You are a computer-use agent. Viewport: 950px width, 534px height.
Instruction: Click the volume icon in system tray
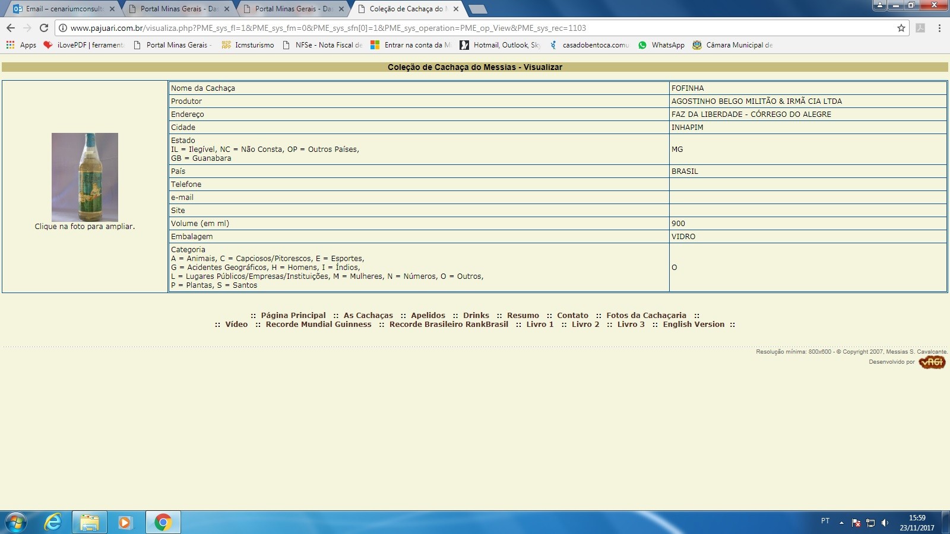(885, 523)
